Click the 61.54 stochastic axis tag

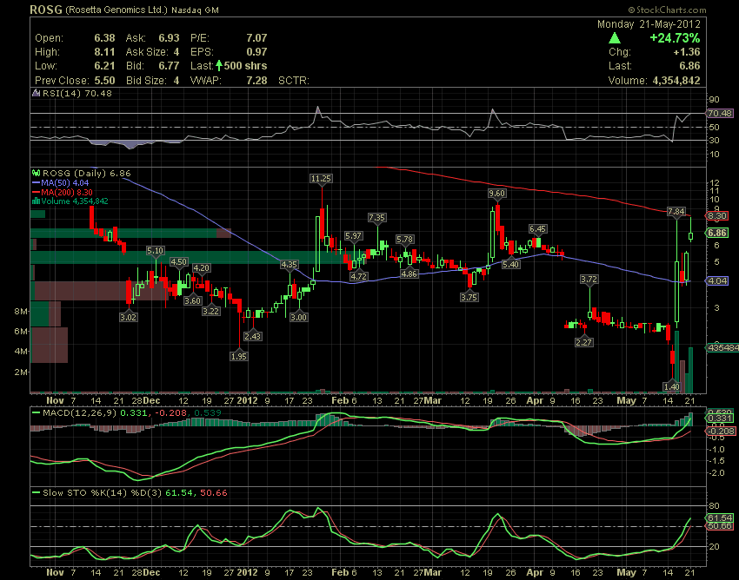point(720,518)
